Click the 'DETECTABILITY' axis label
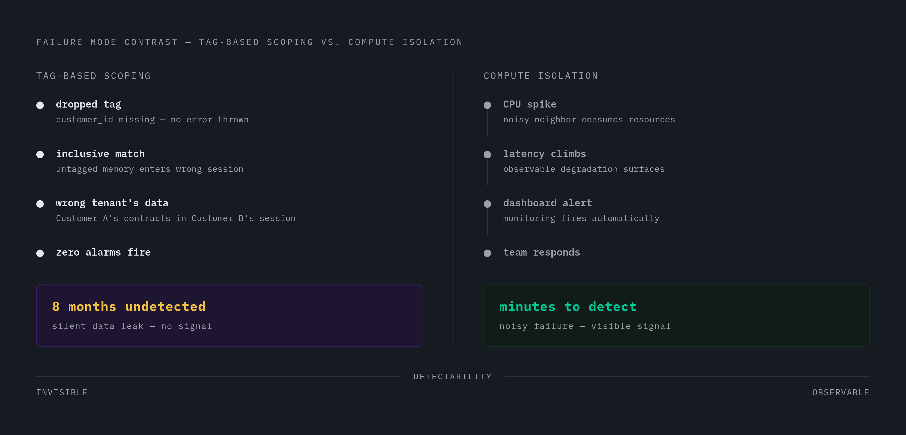This screenshot has width=906, height=435. click(x=453, y=377)
